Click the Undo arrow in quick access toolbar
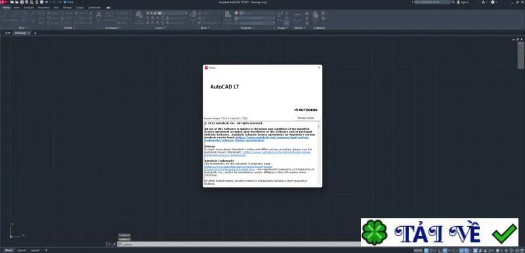Image resolution: width=525 pixels, height=253 pixels. point(46,2)
